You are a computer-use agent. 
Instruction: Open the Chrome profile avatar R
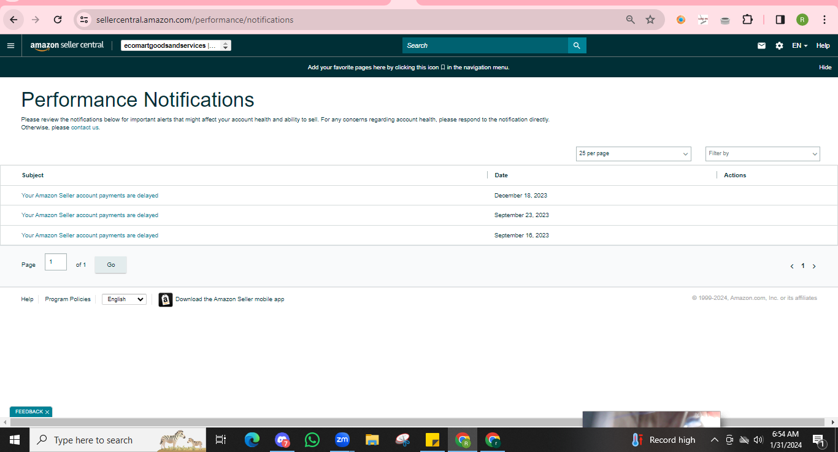pyautogui.click(x=802, y=20)
